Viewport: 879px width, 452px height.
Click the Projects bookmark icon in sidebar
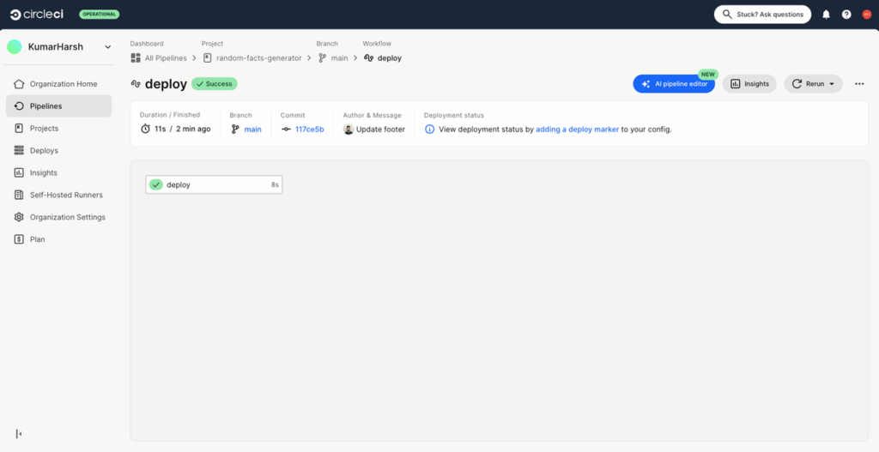pyautogui.click(x=19, y=129)
